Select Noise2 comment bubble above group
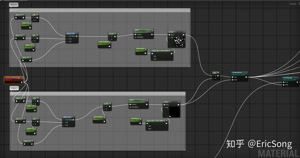300x158 pixels. pyautogui.click(x=14, y=5)
